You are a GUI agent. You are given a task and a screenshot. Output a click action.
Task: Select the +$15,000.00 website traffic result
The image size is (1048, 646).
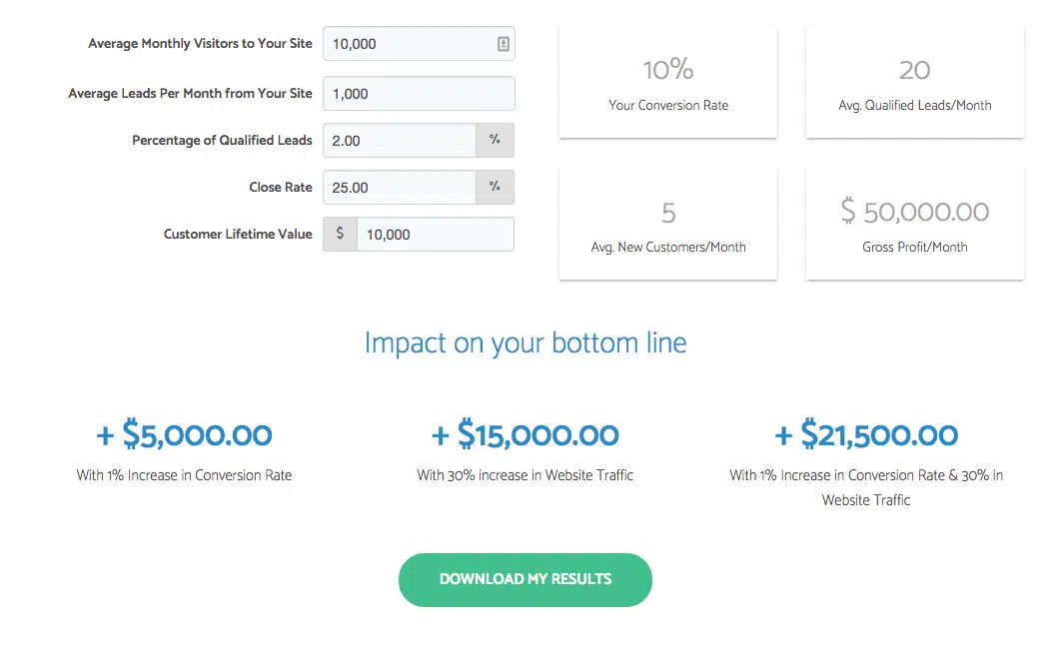click(x=525, y=435)
